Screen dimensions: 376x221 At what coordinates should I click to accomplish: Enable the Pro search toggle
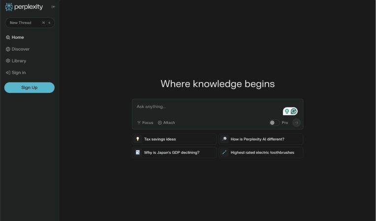pos(274,123)
